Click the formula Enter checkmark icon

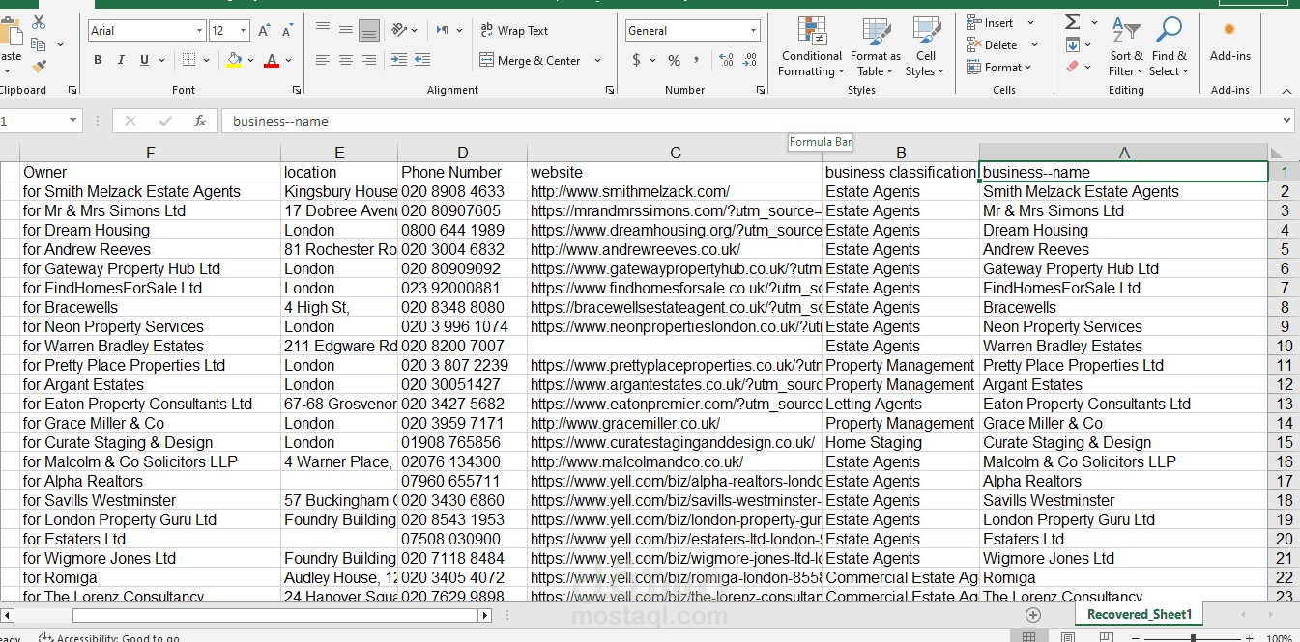coord(165,121)
